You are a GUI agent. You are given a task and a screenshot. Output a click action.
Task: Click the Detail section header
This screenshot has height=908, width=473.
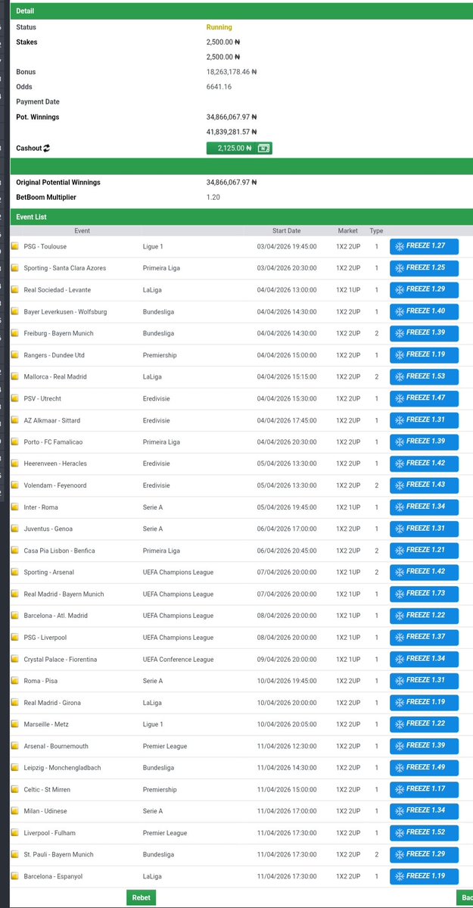click(x=242, y=11)
